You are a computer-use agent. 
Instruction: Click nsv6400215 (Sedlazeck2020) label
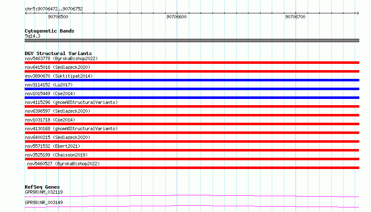point(58,137)
